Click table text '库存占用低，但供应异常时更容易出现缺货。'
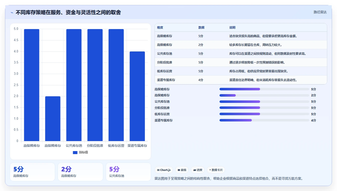337x191 pixels. point(259,71)
